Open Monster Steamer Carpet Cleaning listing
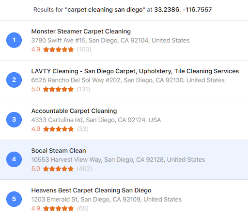This screenshot has width=248, height=219. click(81, 31)
